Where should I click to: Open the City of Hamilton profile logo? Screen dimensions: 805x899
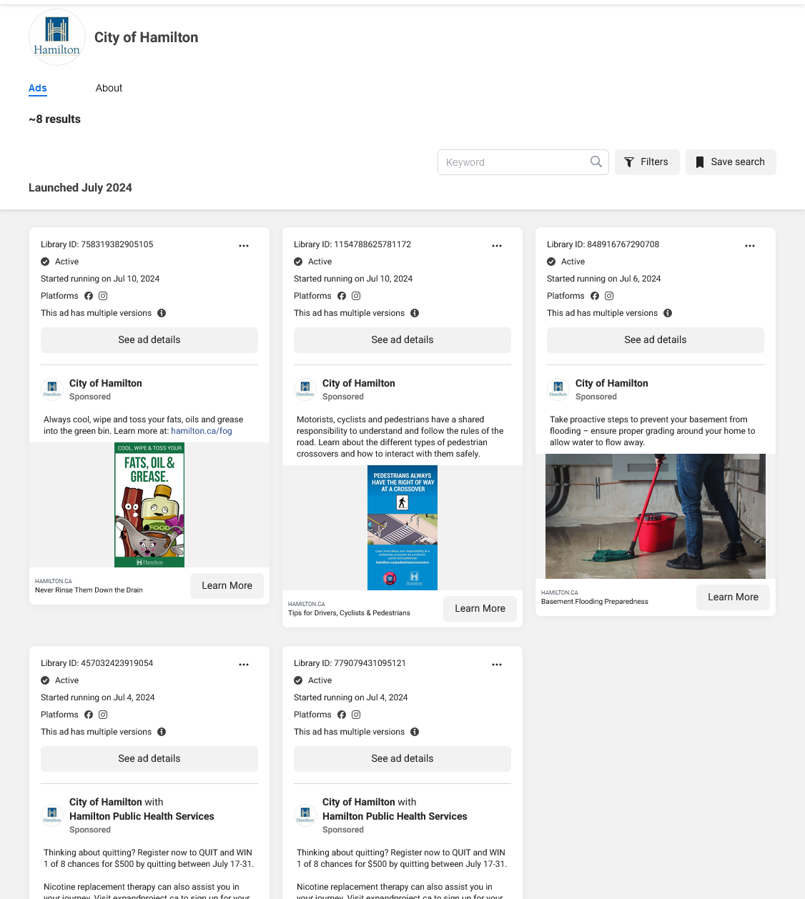coord(57,37)
